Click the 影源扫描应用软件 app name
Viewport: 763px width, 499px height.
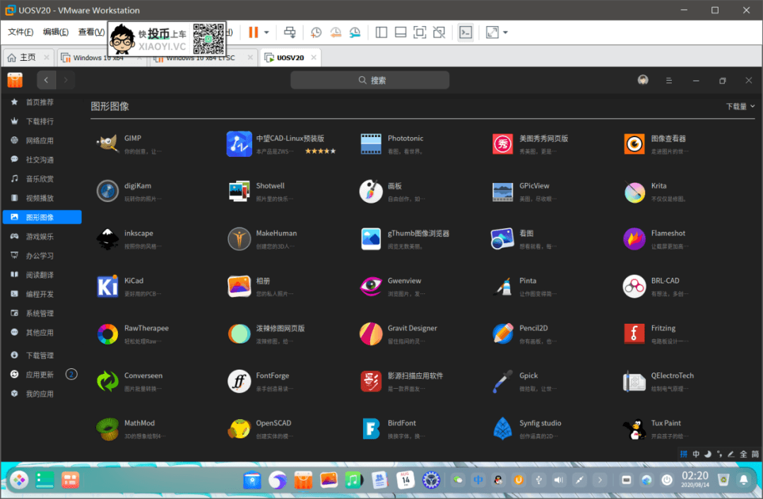pos(415,375)
